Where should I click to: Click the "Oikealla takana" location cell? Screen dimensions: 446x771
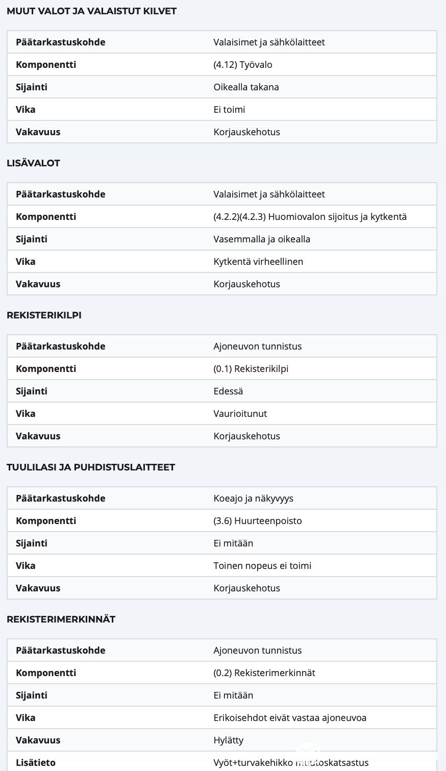coord(246,87)
